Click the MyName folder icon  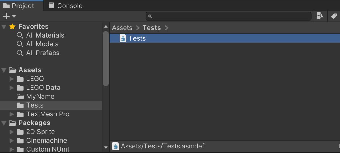(20, 97)
